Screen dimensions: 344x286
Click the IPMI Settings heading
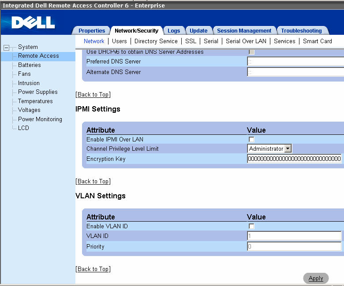click(97, 109)
